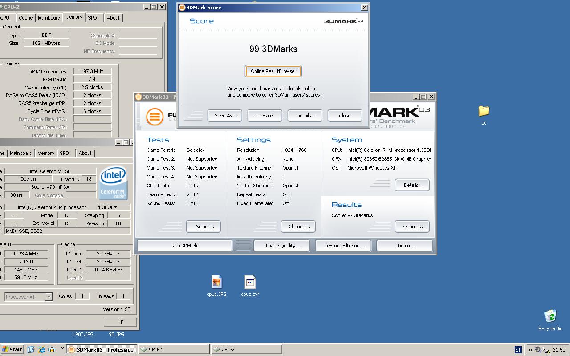Click the Start button on the taskbar

pos(12,349)
